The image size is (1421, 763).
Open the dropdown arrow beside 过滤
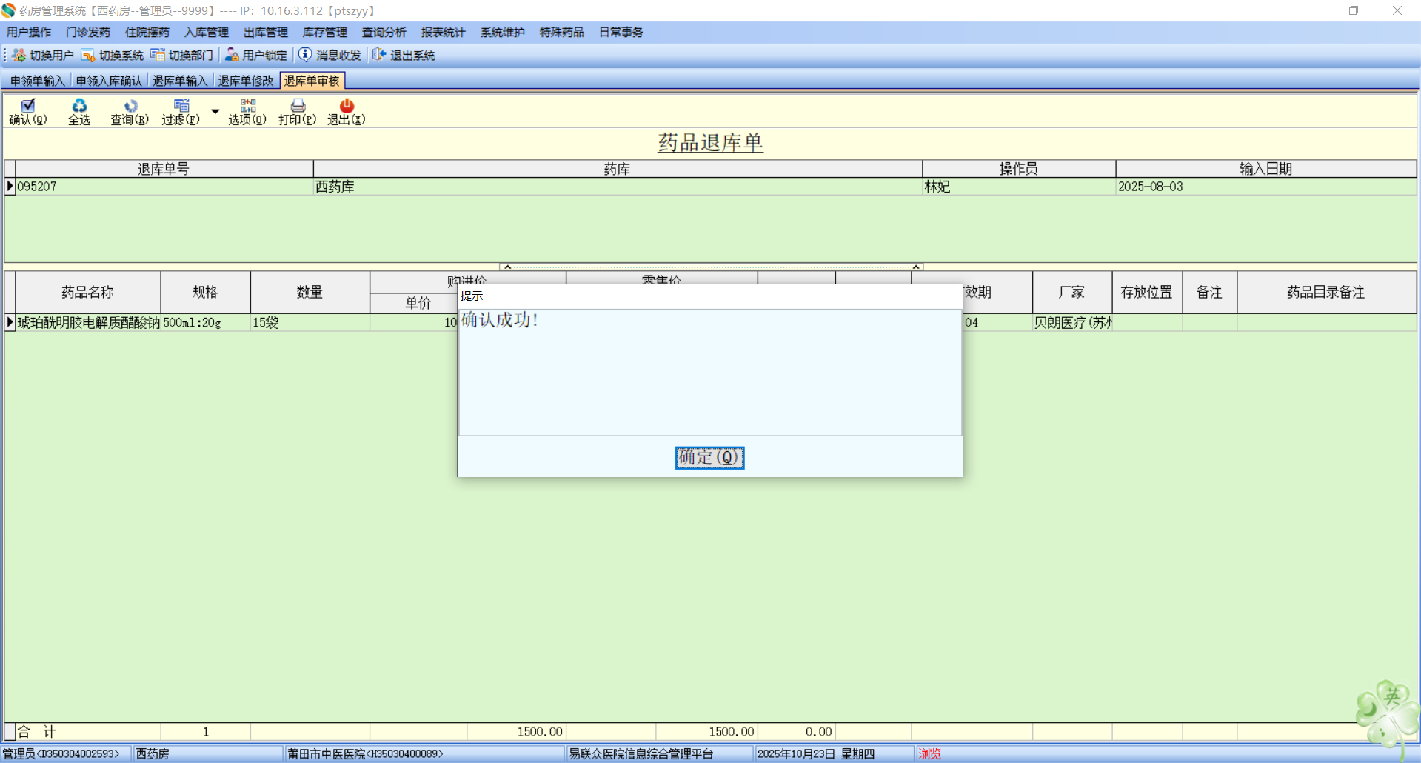tap(215, 112)
